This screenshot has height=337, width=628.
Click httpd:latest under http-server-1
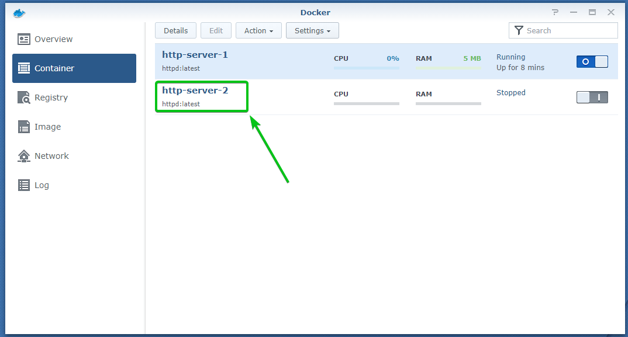181,68
